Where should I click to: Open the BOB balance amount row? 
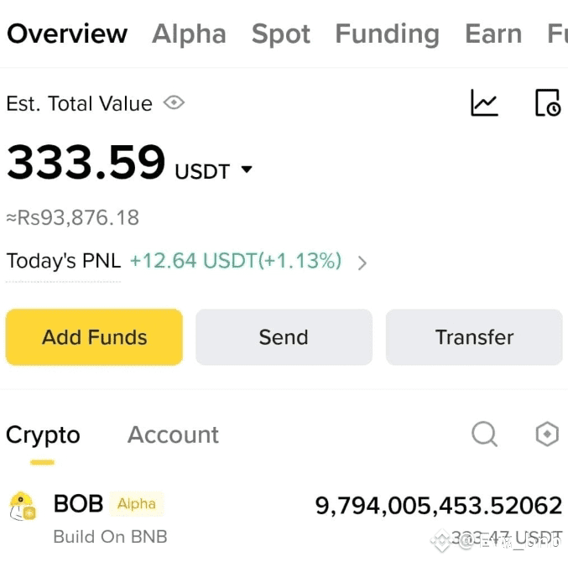284,519
